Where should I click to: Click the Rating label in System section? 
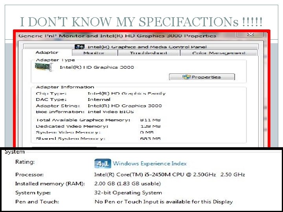coord(25,162)
